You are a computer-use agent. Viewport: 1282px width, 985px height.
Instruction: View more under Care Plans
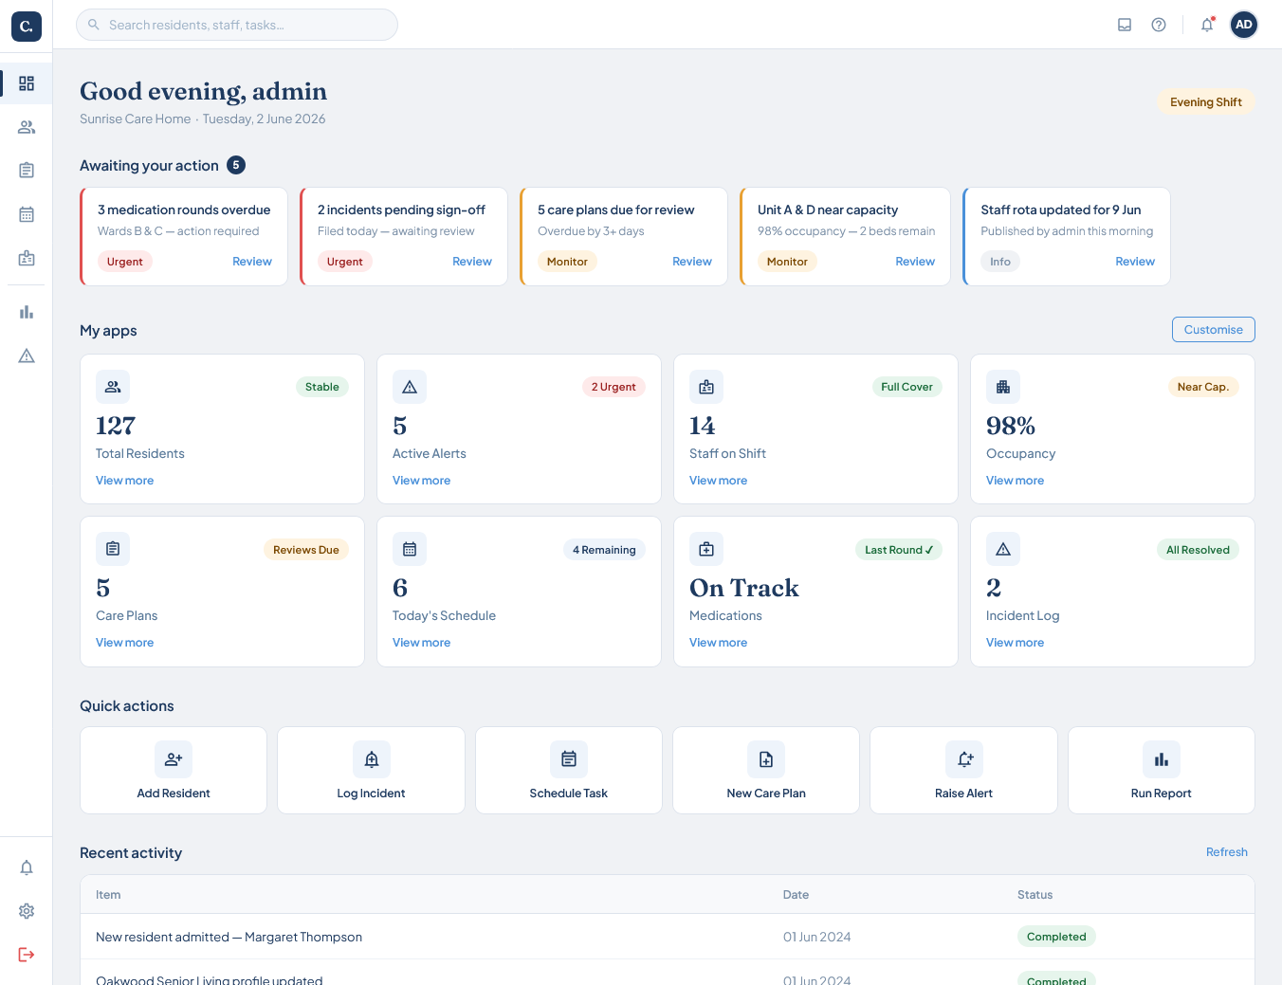tap(124, 643)
